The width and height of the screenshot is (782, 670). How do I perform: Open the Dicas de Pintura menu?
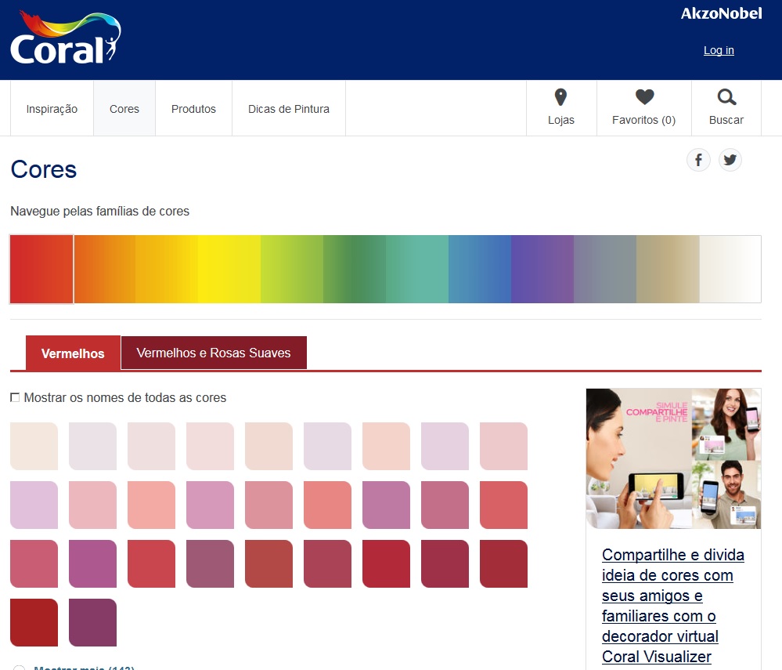coord(289,109)
